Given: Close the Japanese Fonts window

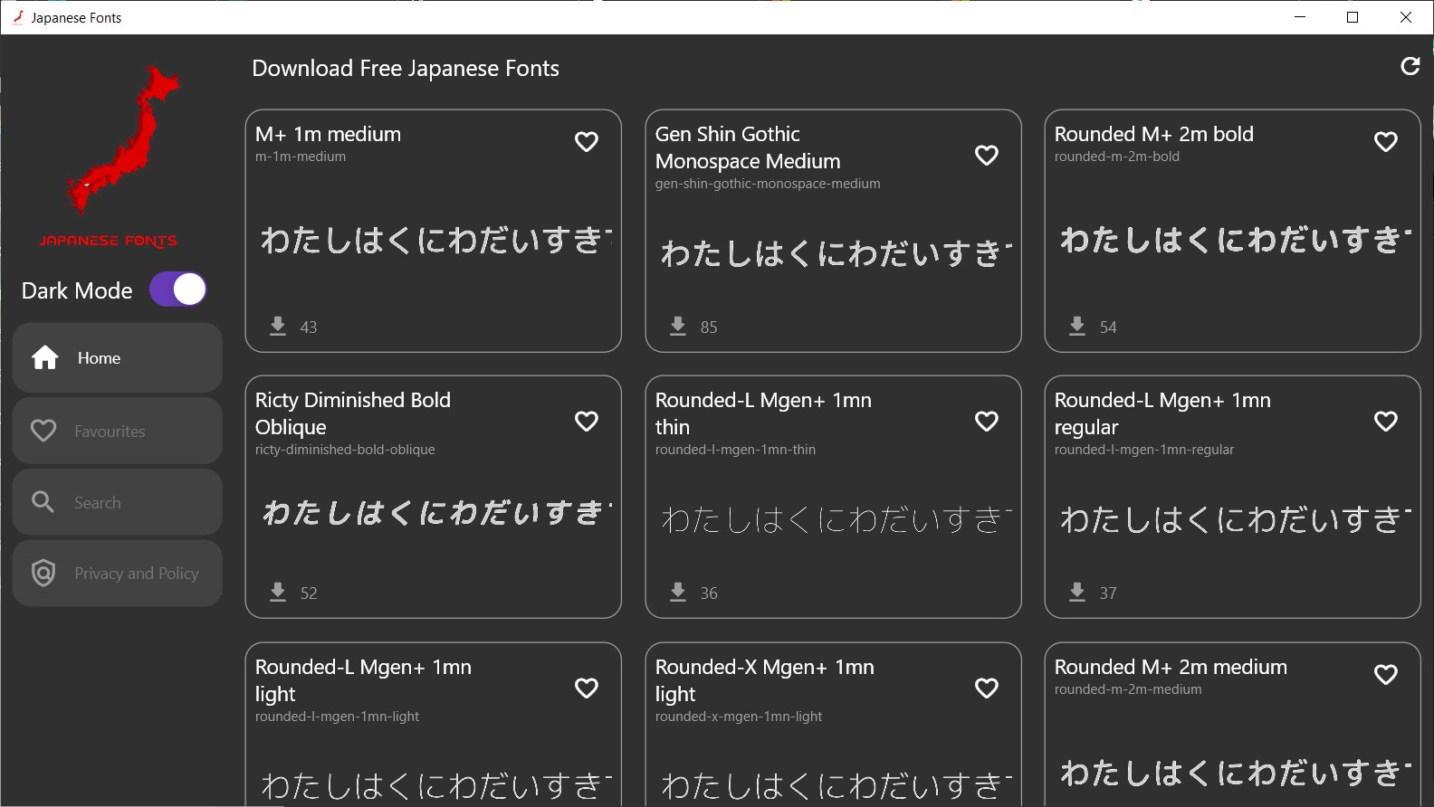Looking at the screenshot, I should [x=1406, y=17].
